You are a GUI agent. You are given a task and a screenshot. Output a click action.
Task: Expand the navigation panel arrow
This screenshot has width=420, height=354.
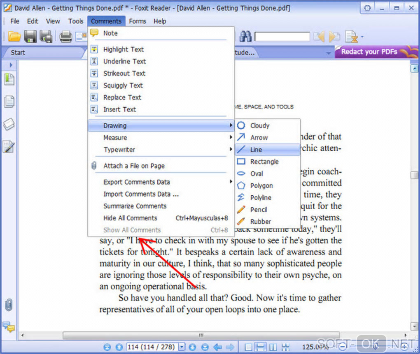[x=11, y=65]
